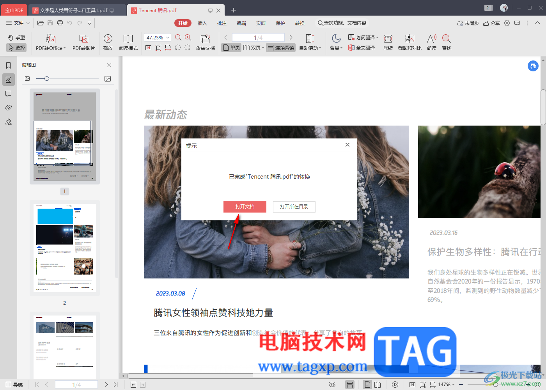Click the 分享 share button

pyautogui.click(x=491, y=23)
